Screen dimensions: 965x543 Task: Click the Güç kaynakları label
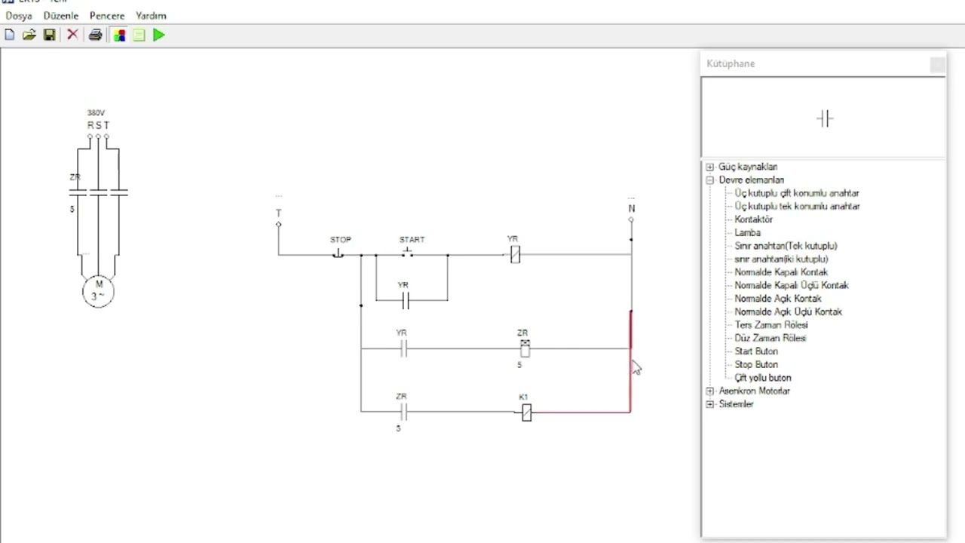click(x=748, y=167)
